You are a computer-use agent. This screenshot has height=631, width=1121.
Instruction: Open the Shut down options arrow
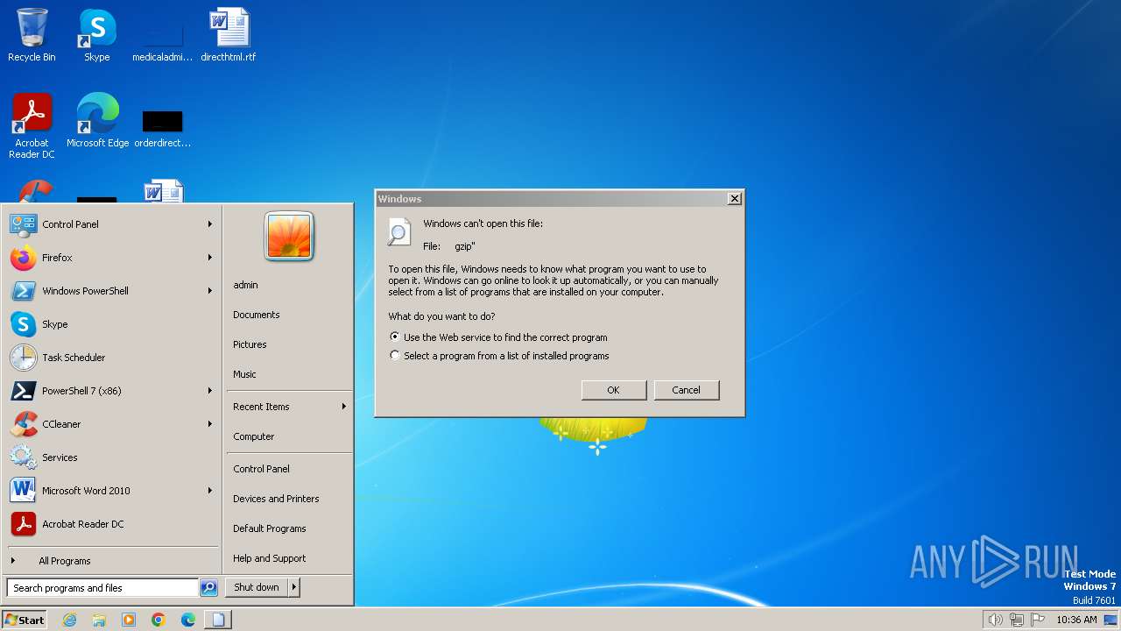294,588
